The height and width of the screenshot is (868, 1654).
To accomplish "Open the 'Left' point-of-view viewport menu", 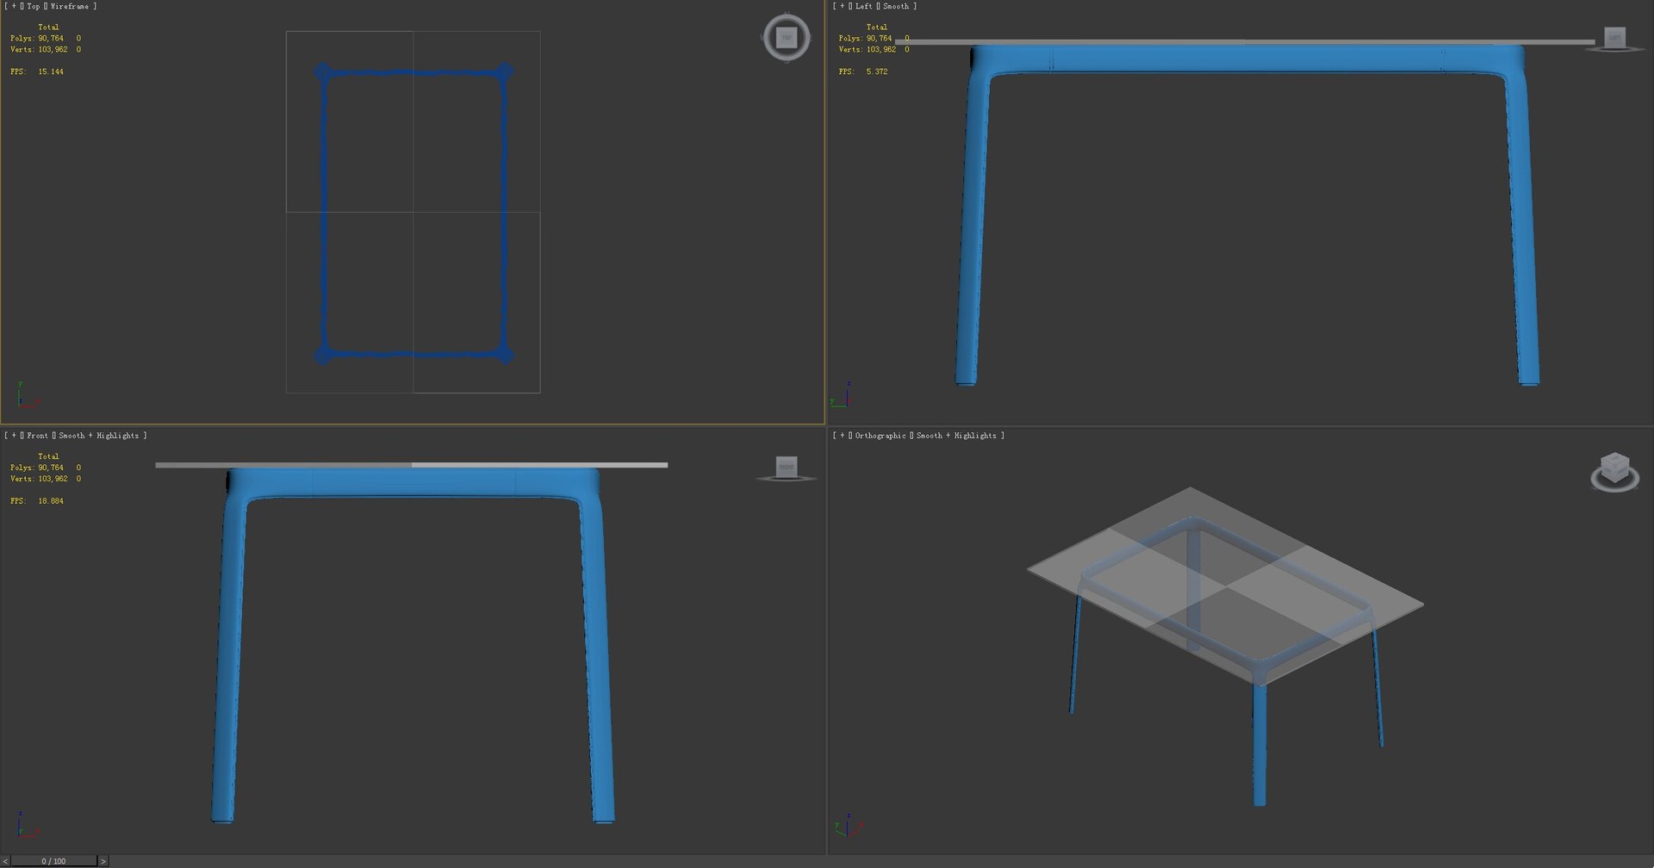I will coord(864,6).
